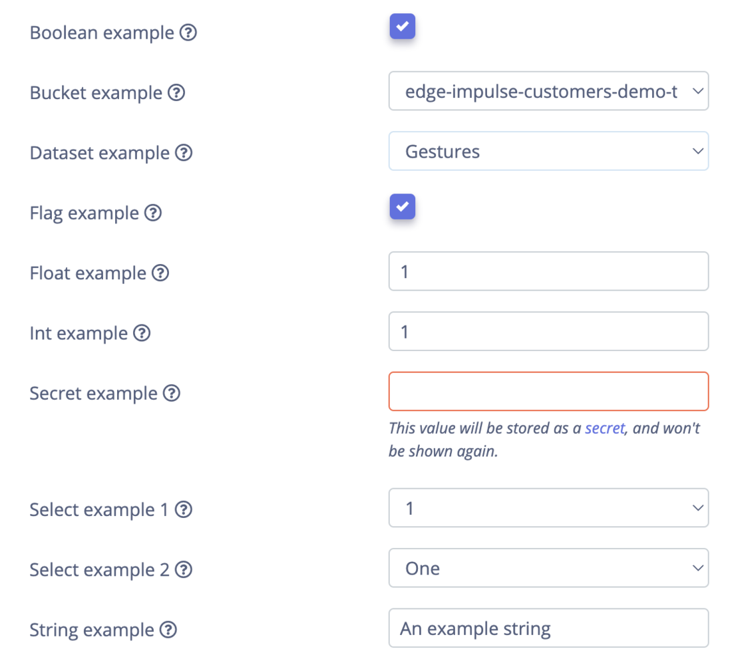736x665 pixels.
Task: Show help for Select example 2
Action: (184, 570)
